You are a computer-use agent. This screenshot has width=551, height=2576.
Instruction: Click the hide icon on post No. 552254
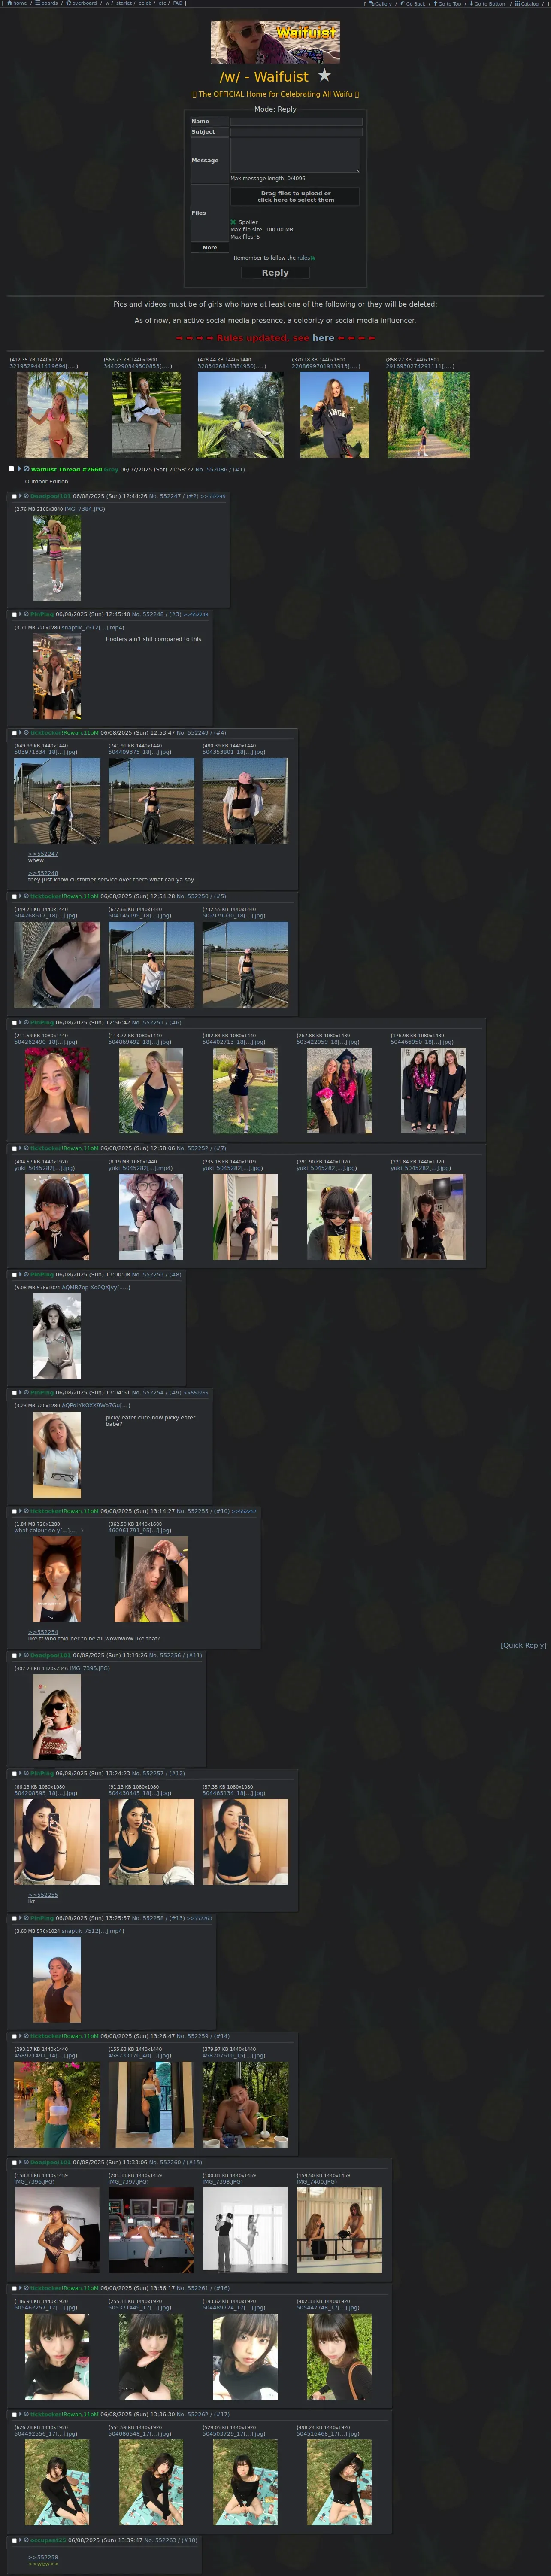(x=26, y=1392)
